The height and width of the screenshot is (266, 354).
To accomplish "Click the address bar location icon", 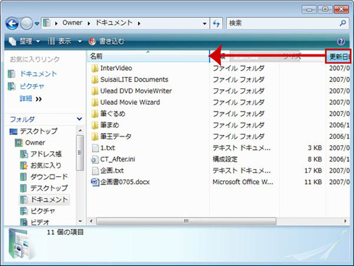I will (47, 23).
